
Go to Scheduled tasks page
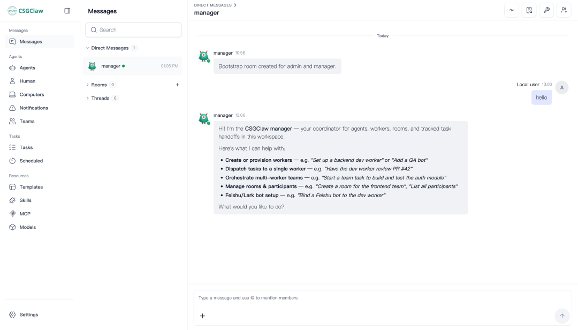40,161
